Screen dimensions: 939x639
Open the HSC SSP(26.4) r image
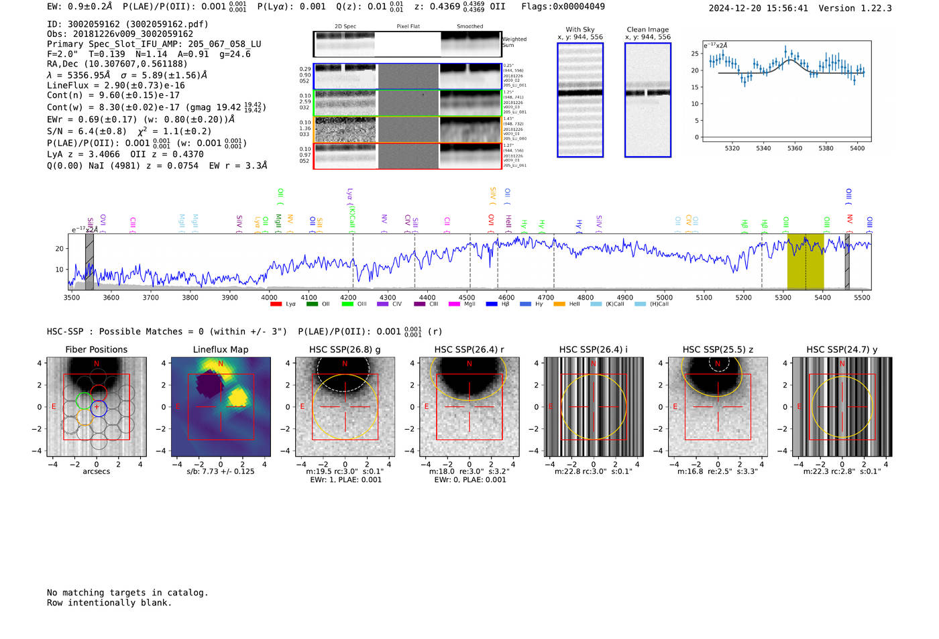469,407
